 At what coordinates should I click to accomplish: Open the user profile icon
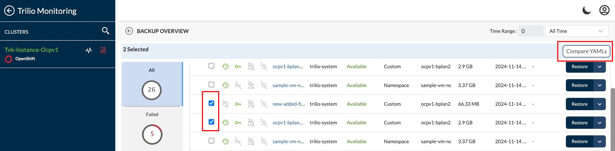tap(604, 10)
